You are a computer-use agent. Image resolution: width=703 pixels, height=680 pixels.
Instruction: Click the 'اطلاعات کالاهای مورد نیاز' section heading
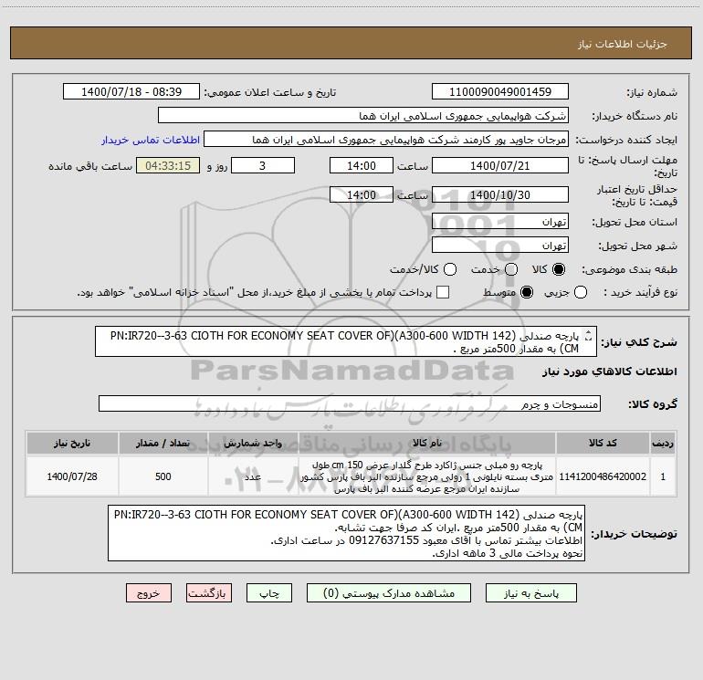609,371
